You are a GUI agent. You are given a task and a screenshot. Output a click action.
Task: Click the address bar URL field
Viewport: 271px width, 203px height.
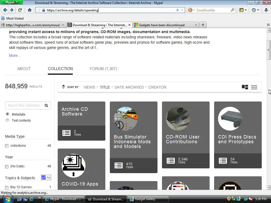tap(111, 10)
